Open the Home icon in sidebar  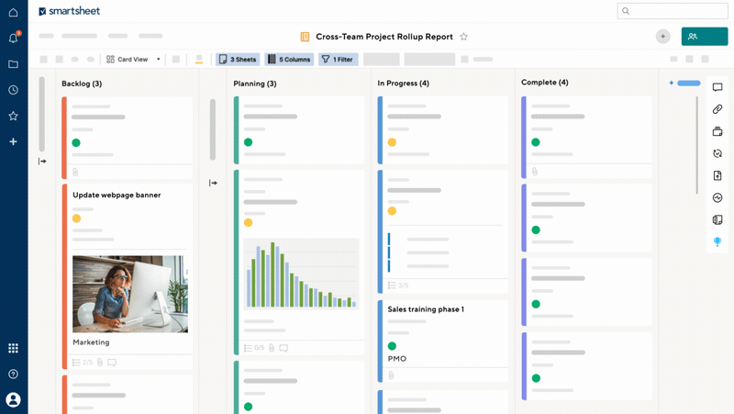coord(13,12)
